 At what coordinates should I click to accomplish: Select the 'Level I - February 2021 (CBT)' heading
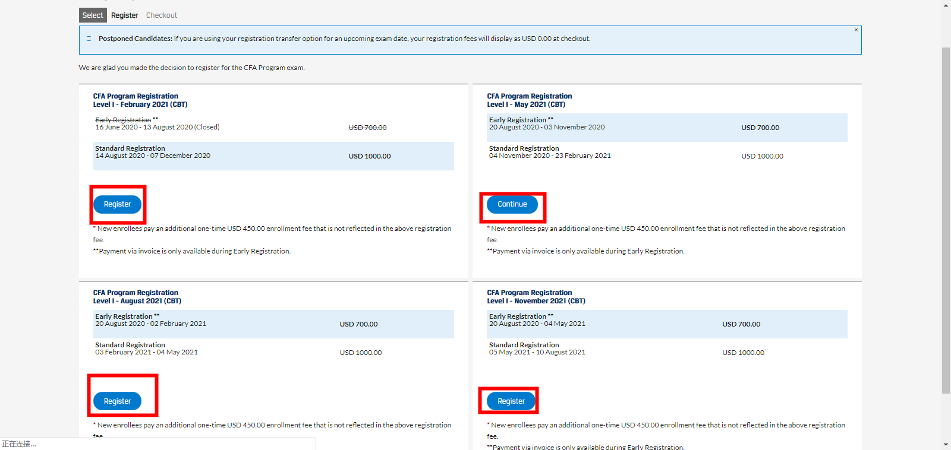pyautogui.click(x=140, y=104)
